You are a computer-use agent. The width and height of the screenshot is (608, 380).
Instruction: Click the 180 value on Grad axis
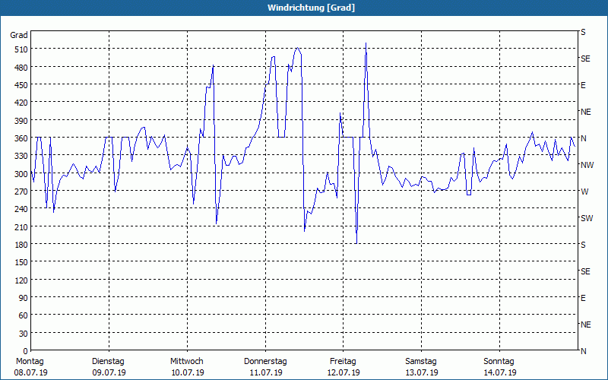pyautogui.click(x=21, y=245)
